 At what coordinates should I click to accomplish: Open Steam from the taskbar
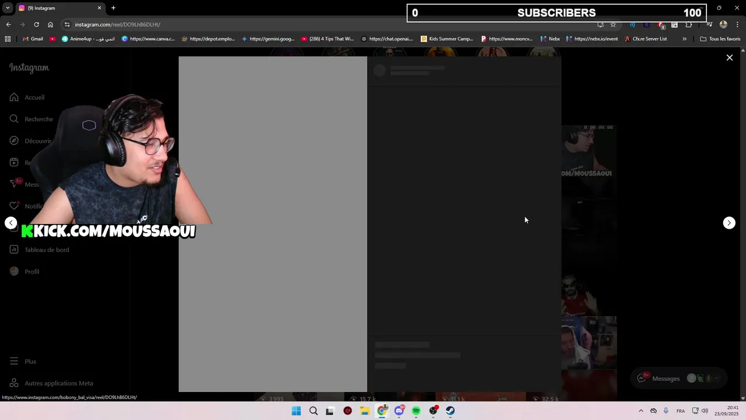coord(451,411)
